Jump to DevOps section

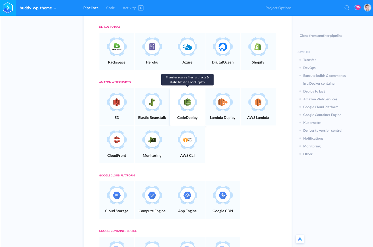[x=309, y=68]
